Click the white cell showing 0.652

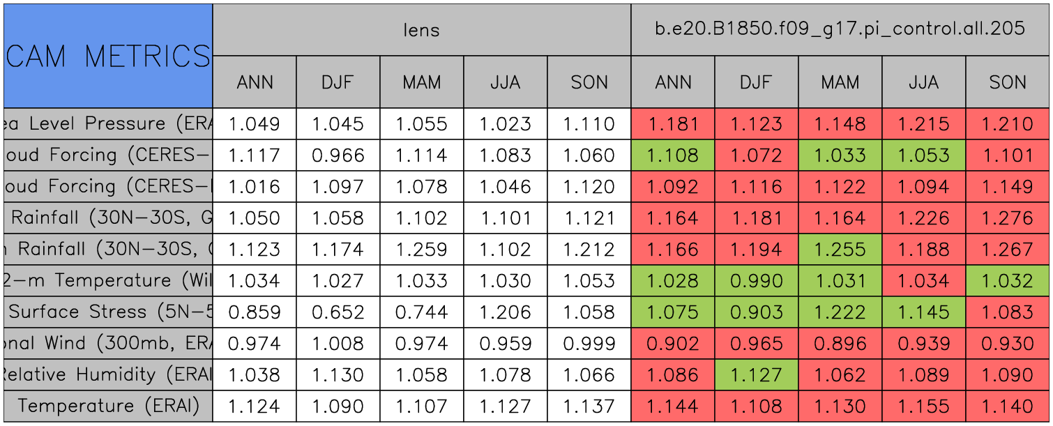click(x=338, y=312)
